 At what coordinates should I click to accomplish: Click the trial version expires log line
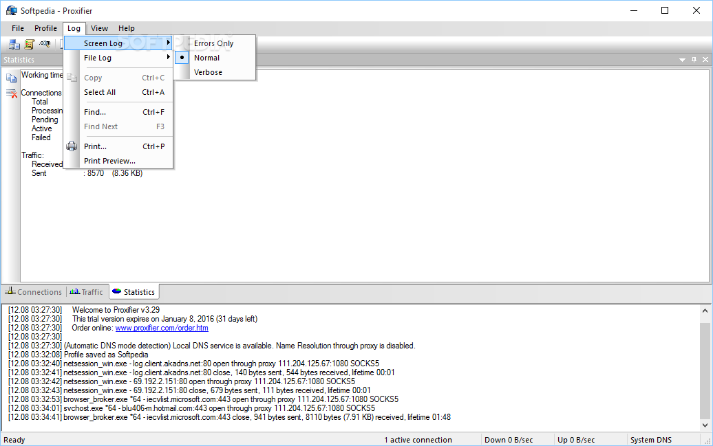point(133,319)
